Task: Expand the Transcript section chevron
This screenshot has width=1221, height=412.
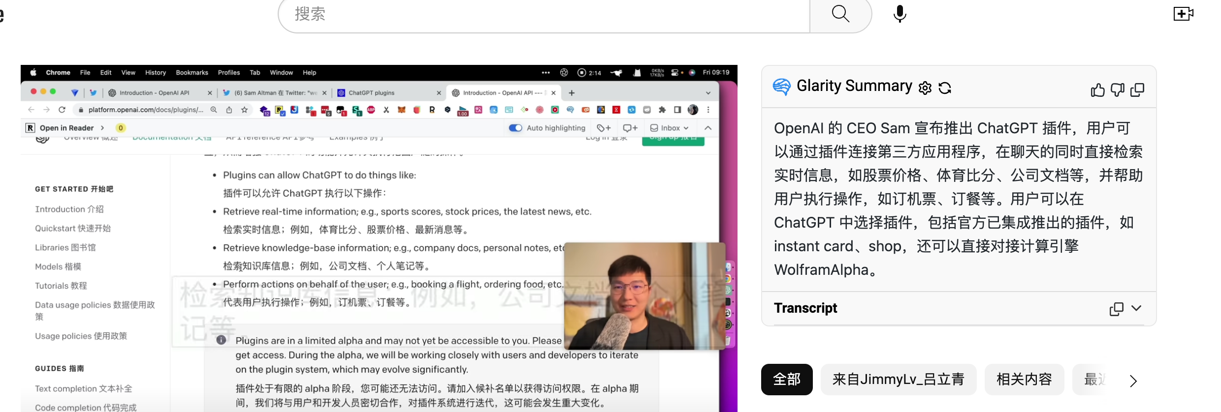Action: coord(1136,308)
